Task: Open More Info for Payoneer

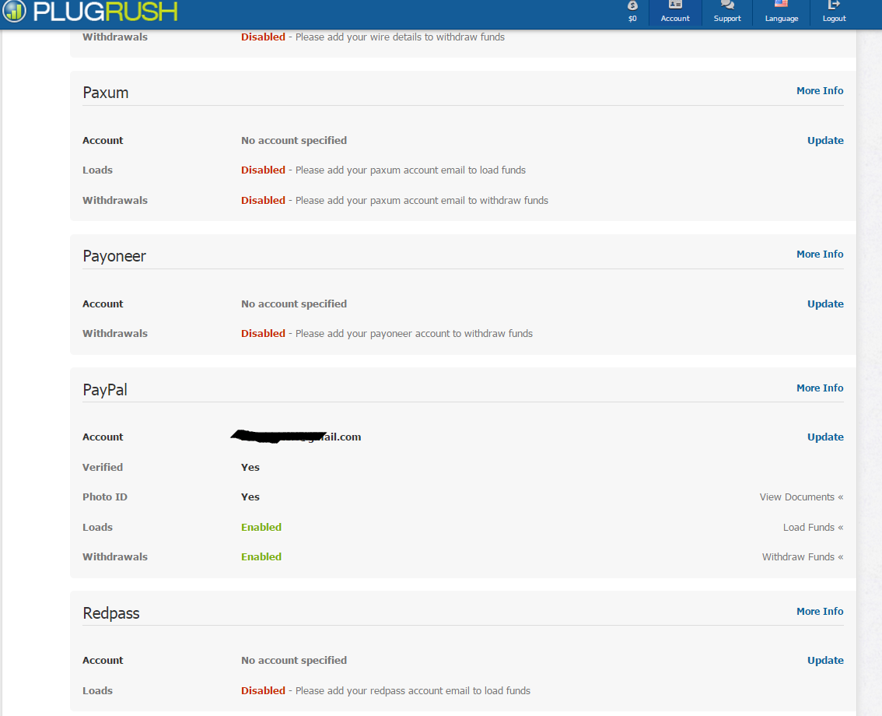Action: pos(820,254)
